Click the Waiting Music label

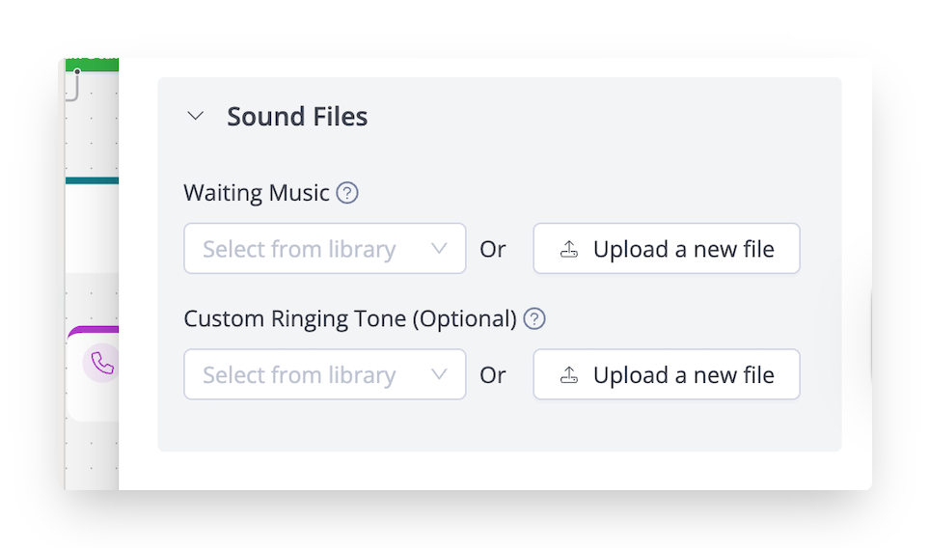tap(257, 193)
